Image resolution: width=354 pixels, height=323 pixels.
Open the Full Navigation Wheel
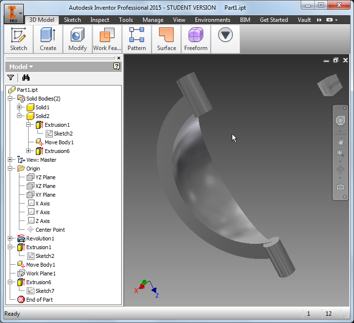[340, 120]
